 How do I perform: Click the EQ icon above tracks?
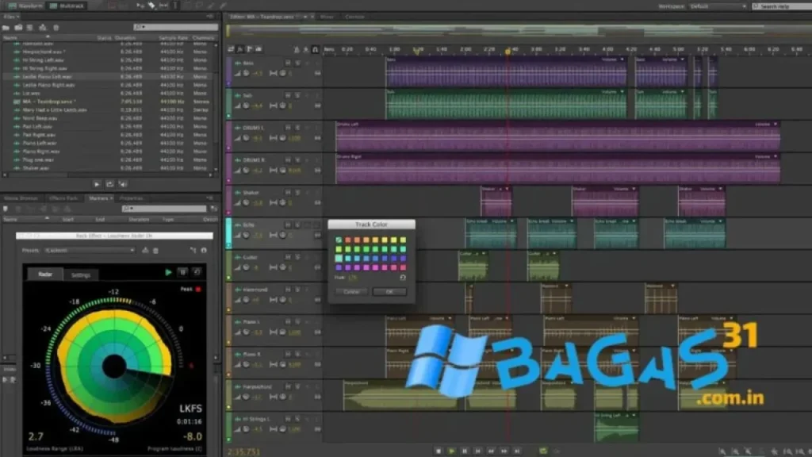coord(259,49)
